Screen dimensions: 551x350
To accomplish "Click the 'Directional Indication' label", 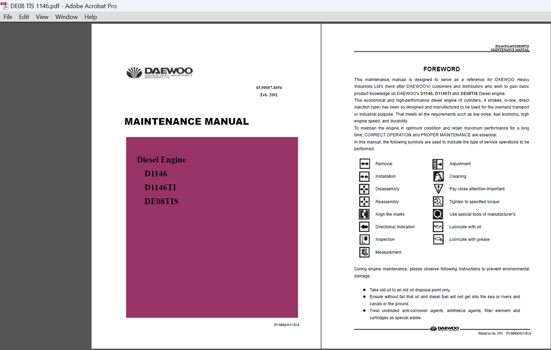I will (395, 227).
